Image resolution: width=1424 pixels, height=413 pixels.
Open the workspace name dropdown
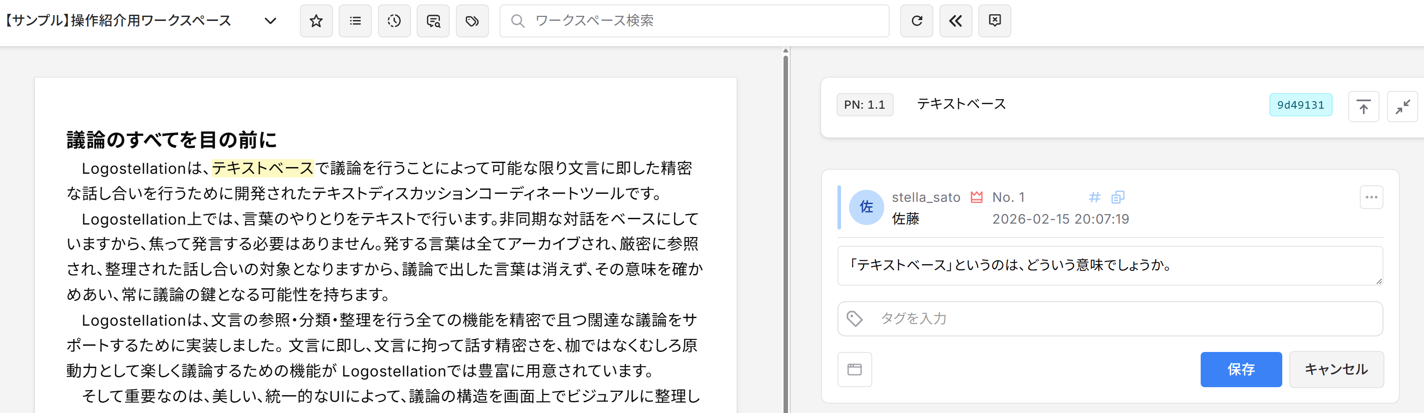click(271, 21)
